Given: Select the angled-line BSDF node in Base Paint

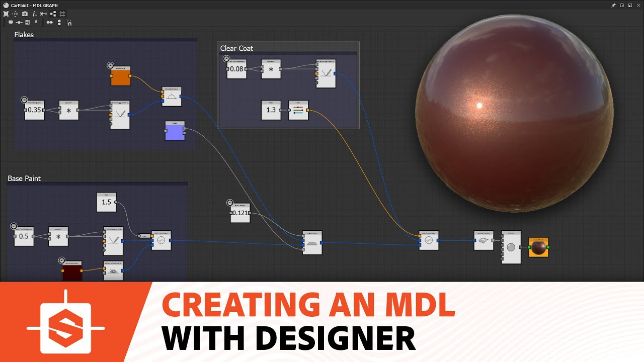Looking at the screenshot, I should click(x=113, y=241).
